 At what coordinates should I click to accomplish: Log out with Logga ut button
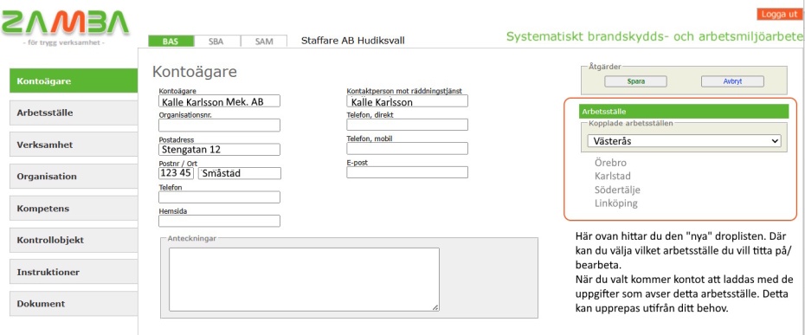pos(779,15)
